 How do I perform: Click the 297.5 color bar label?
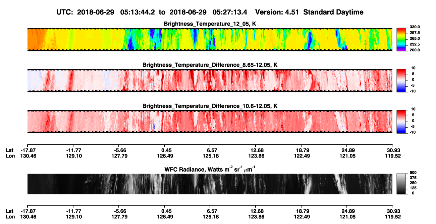point(415,33)
